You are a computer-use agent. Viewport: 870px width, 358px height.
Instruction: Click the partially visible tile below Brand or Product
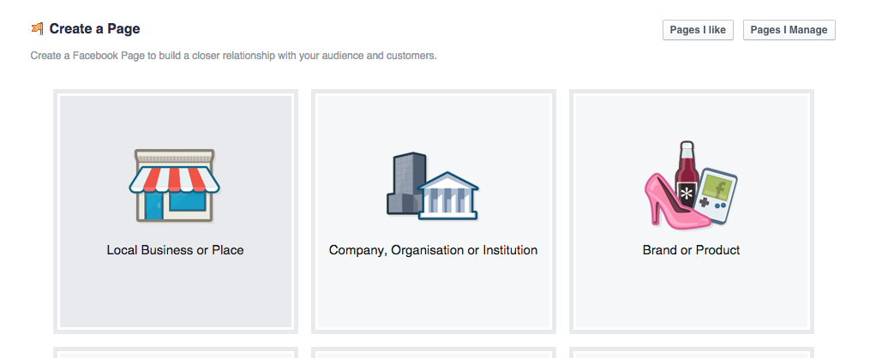(692, 353)
